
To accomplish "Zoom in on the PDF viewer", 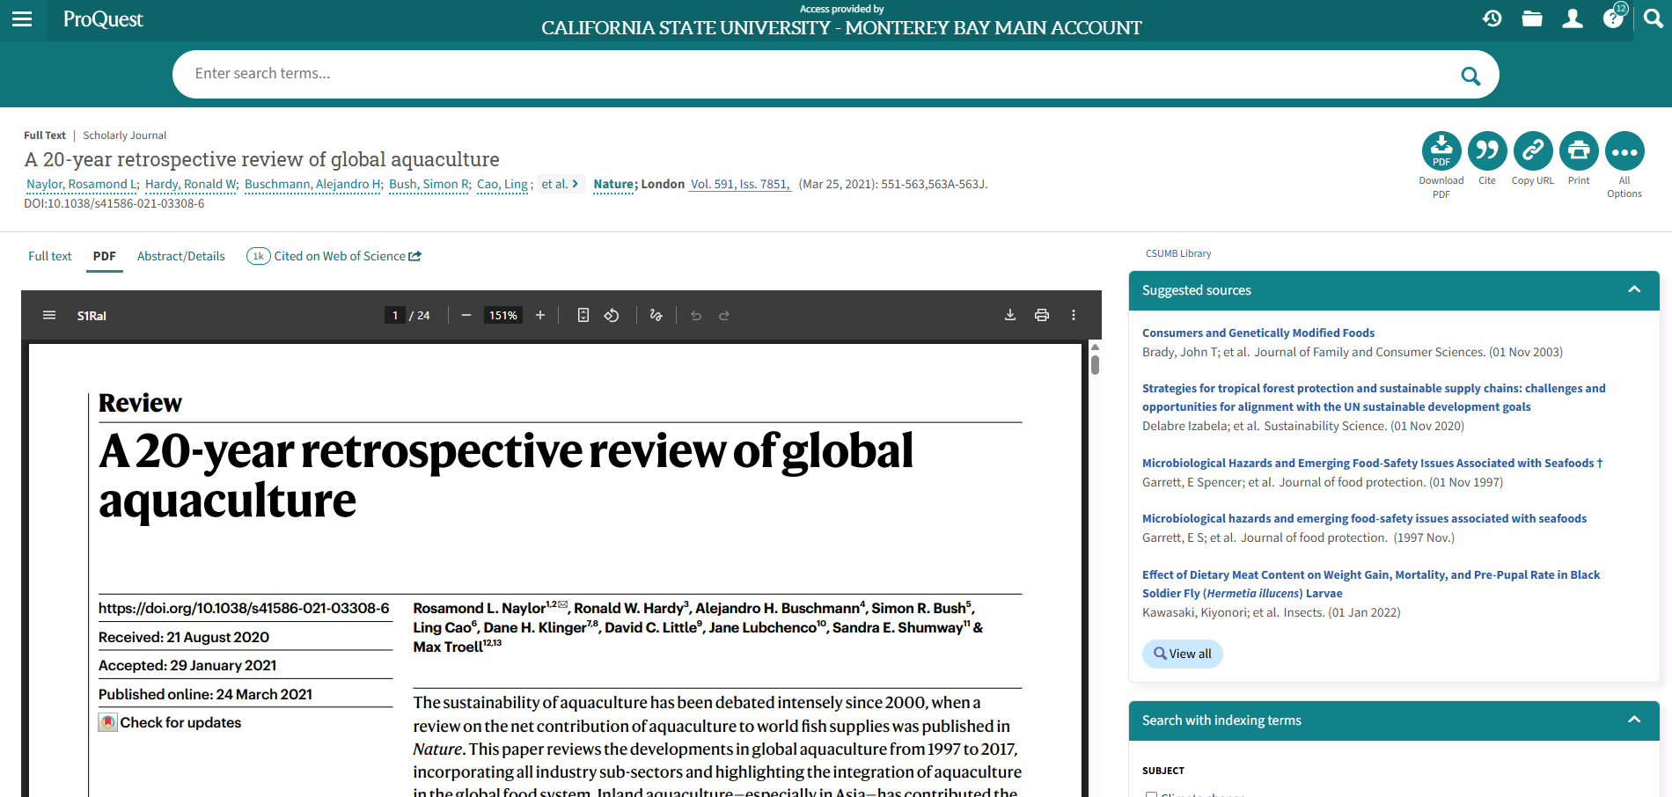I will pos(540,315).
